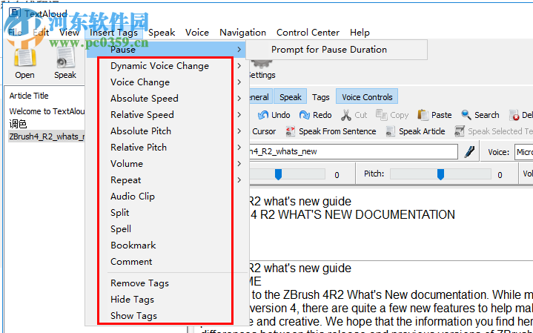533x333 pixels.
Task: Open the Help menu
Action: [x=360, y=33]
